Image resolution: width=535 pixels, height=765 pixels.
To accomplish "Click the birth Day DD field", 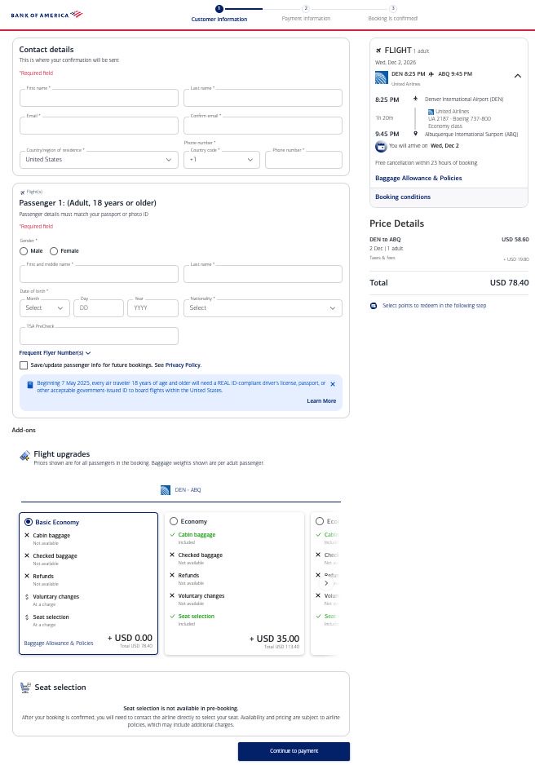I will [x=99, y=307].
